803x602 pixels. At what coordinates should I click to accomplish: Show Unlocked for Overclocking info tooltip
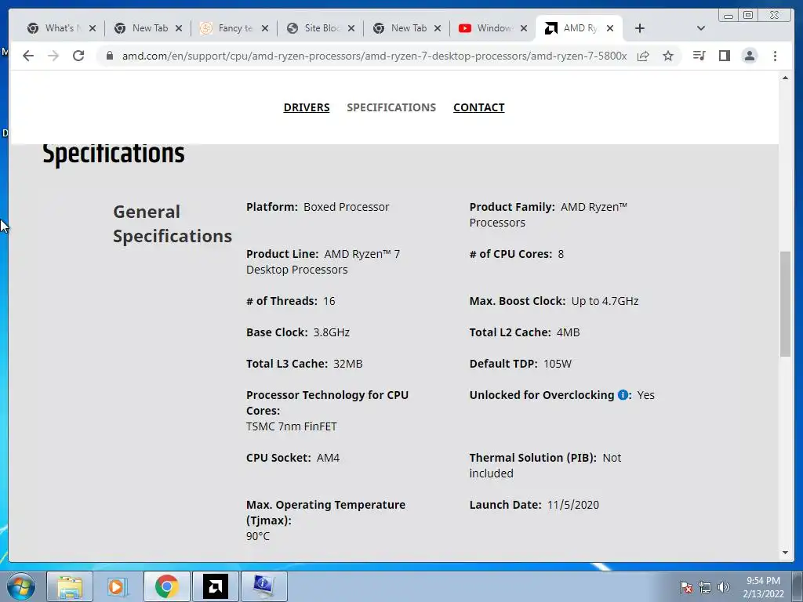[623, 395]
